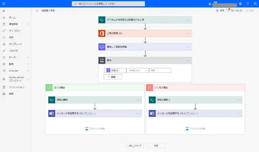Click the bottom 保存 button
Screen dimensions: 259x152
156,146
